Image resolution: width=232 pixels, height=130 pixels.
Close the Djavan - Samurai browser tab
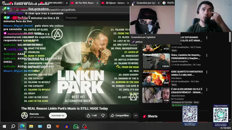[128, 3]
